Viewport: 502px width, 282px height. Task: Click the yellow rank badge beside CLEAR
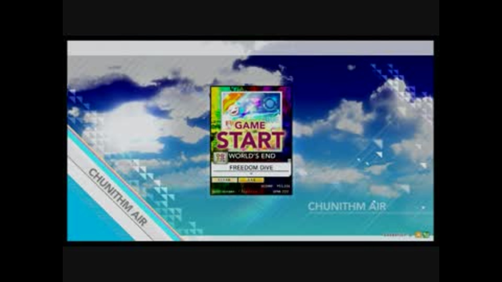[252, 180]
